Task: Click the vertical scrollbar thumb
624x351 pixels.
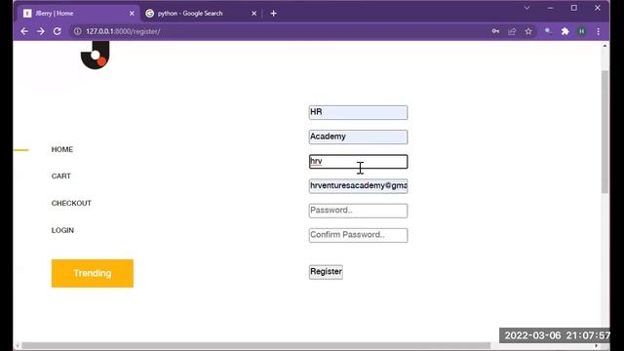Action: [x=604, y=132]
